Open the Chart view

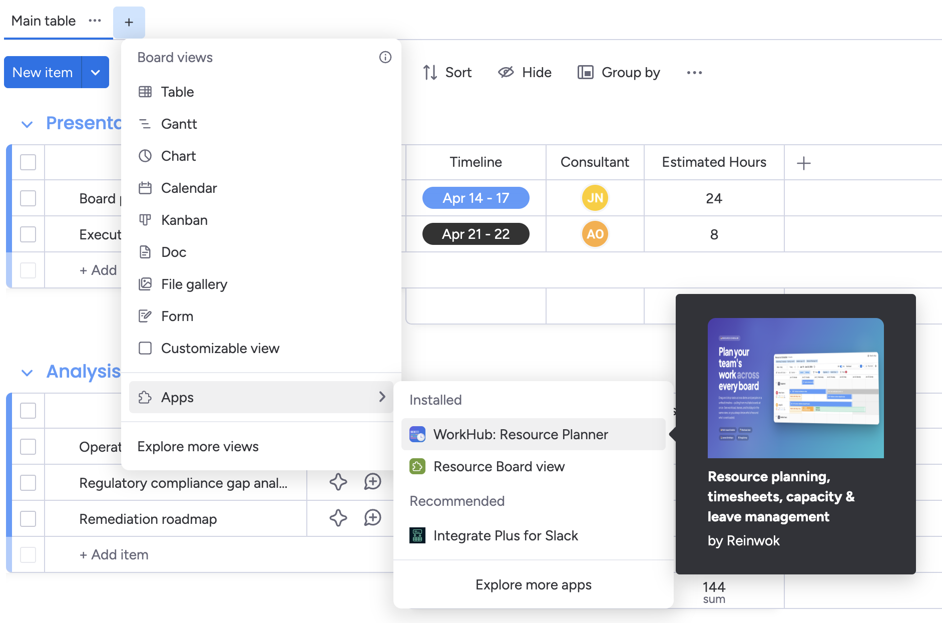coord(179,156)
